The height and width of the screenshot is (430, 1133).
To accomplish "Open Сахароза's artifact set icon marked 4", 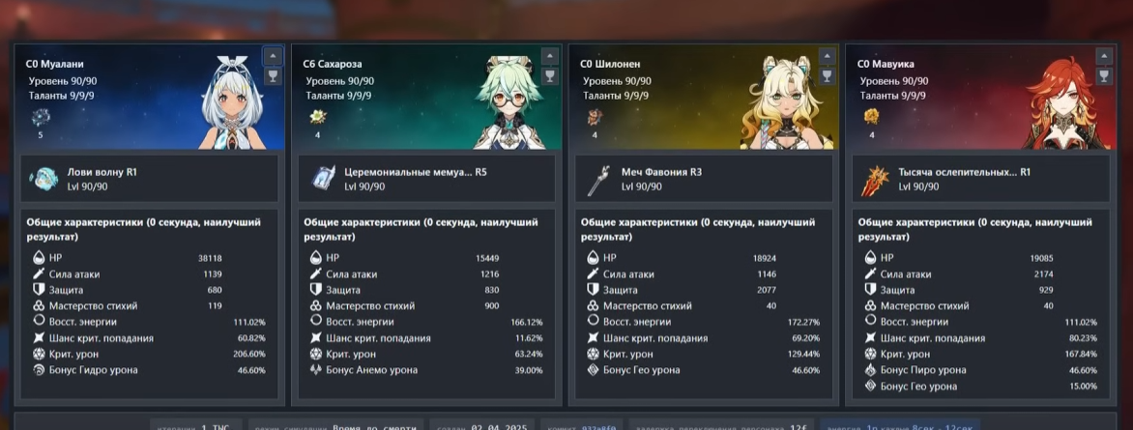I will [317, 117].
